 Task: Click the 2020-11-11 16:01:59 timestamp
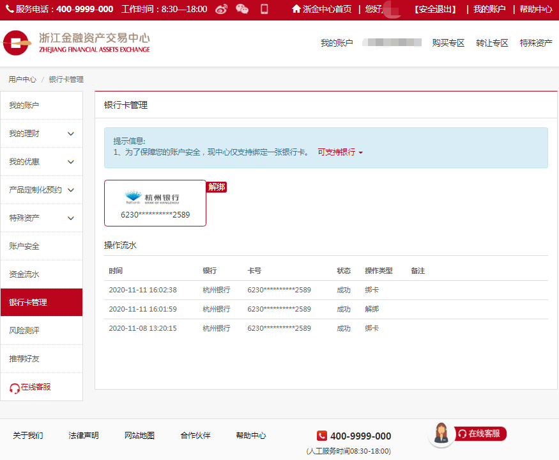[x=142, y=309]
